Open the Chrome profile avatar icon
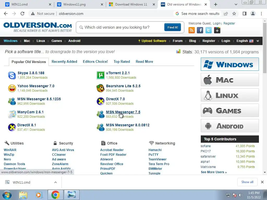267x200 pixels. tap(253, 14)
